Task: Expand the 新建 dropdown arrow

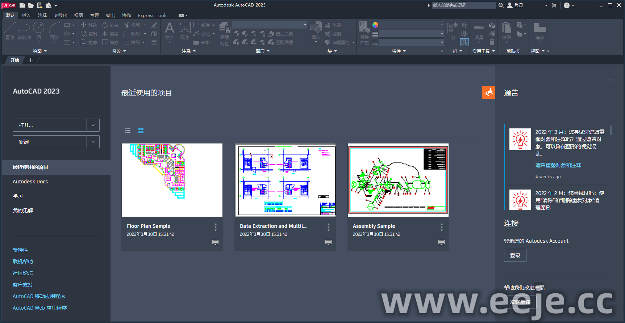Action: pyautogui.click(x=93, y=142)
